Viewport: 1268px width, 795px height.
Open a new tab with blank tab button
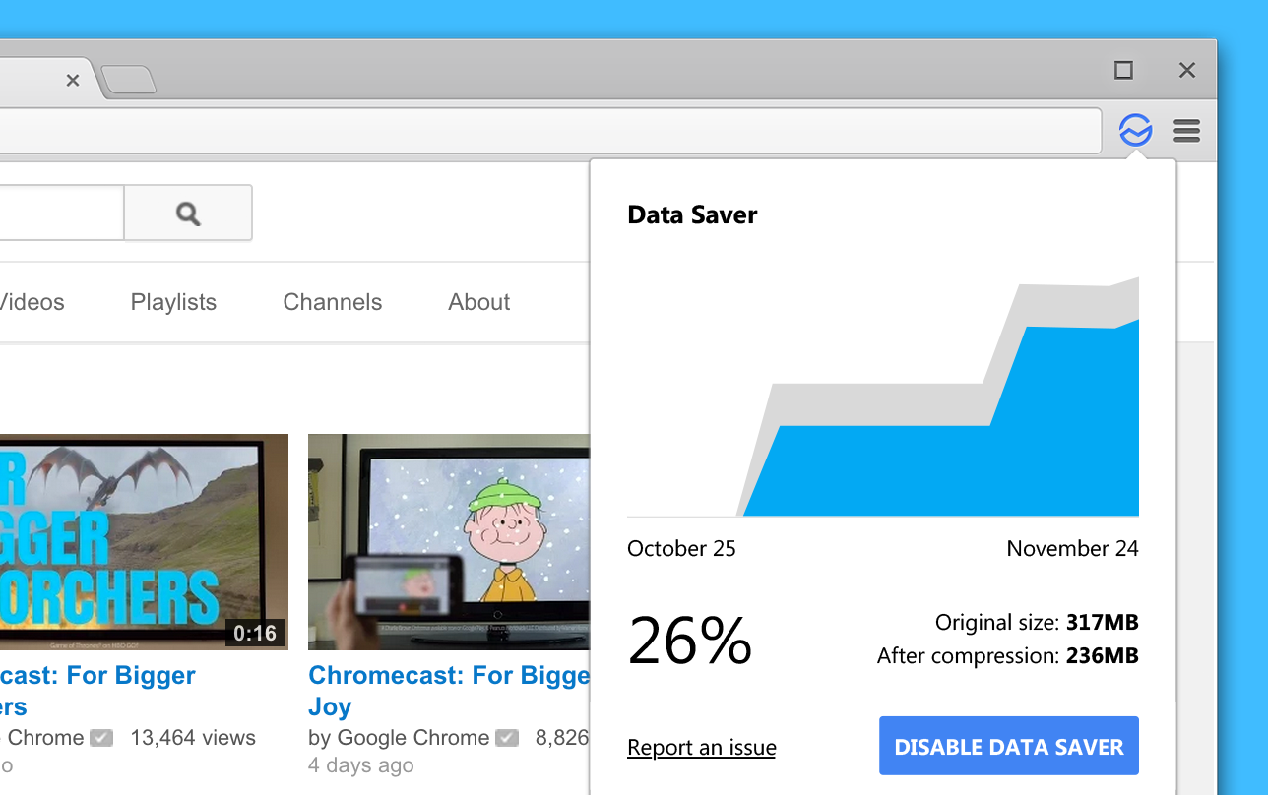click(x=129, y=81)
